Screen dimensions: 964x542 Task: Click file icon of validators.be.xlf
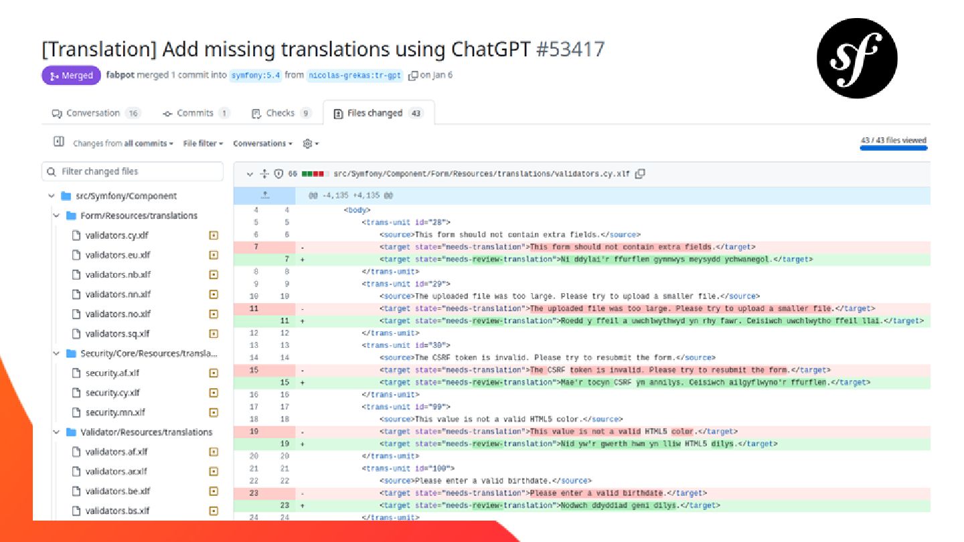76,491
